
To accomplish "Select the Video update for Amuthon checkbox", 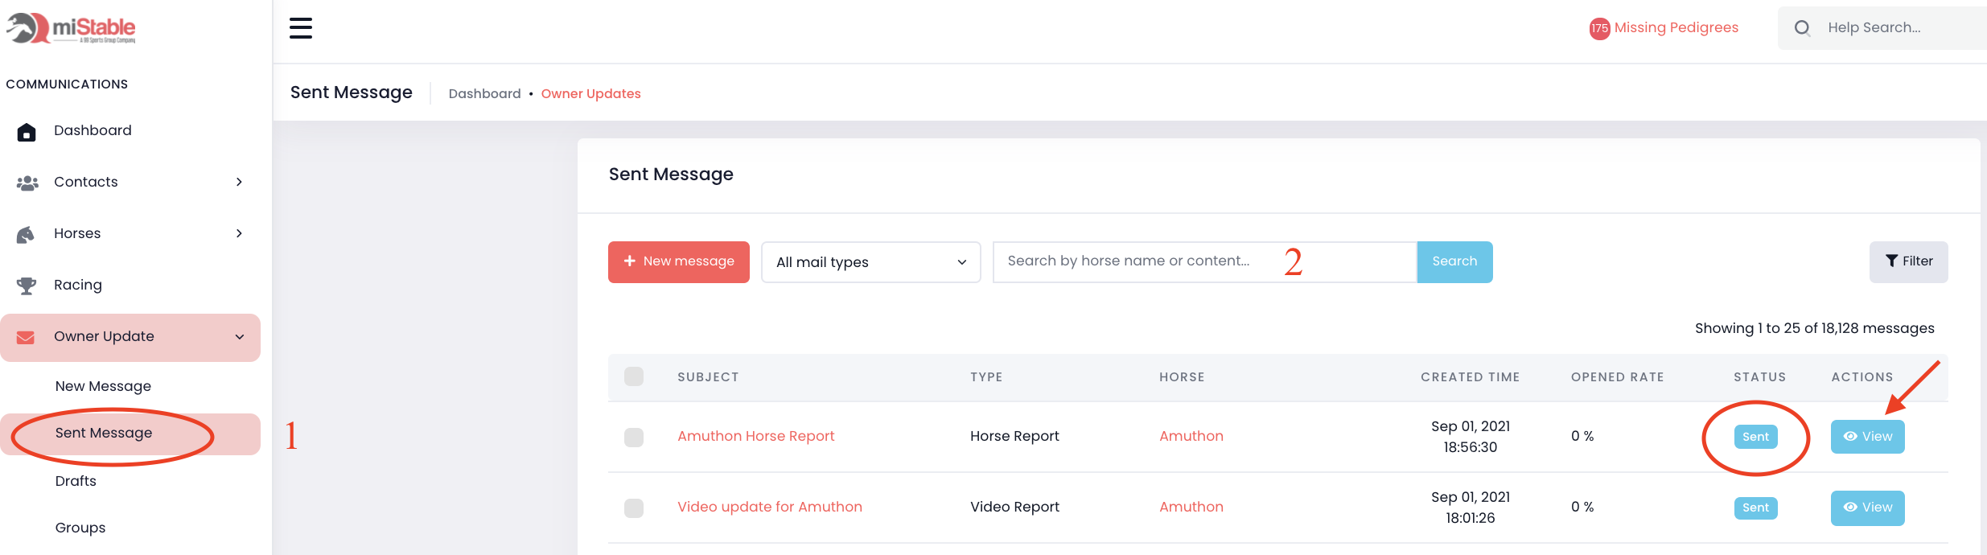I will tap(634, 508).
